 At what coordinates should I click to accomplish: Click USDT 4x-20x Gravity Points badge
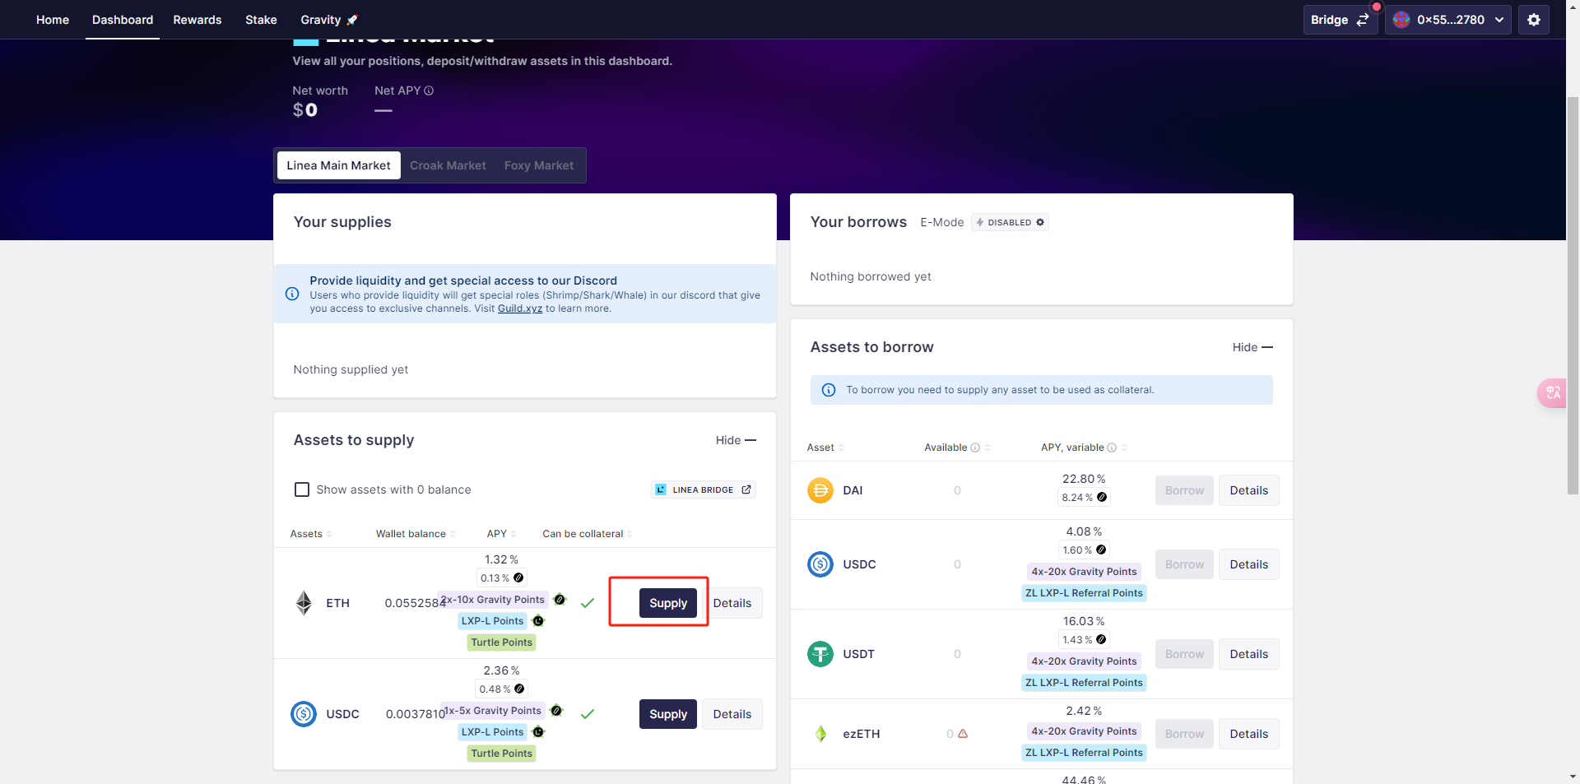pos(1084,661)
